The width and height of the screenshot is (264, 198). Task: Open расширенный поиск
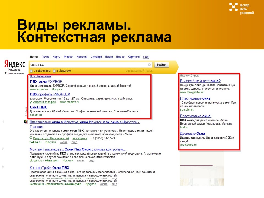[140, 70]
